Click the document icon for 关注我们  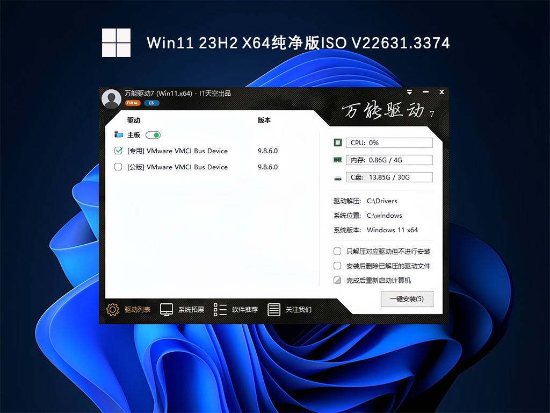pos(274,310)
